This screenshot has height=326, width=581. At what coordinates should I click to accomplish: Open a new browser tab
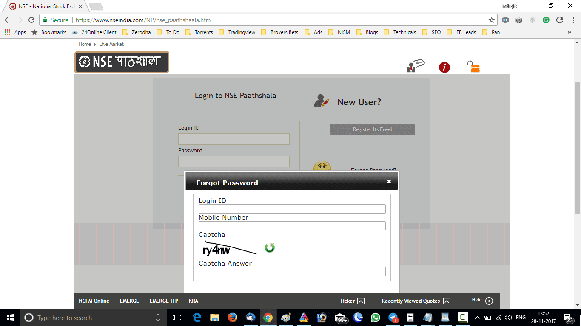96,6
